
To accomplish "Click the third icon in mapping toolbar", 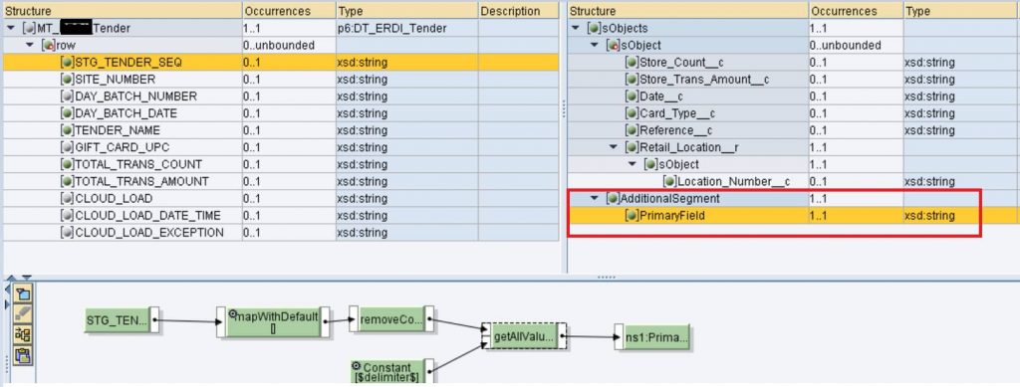I will [23, 334].
